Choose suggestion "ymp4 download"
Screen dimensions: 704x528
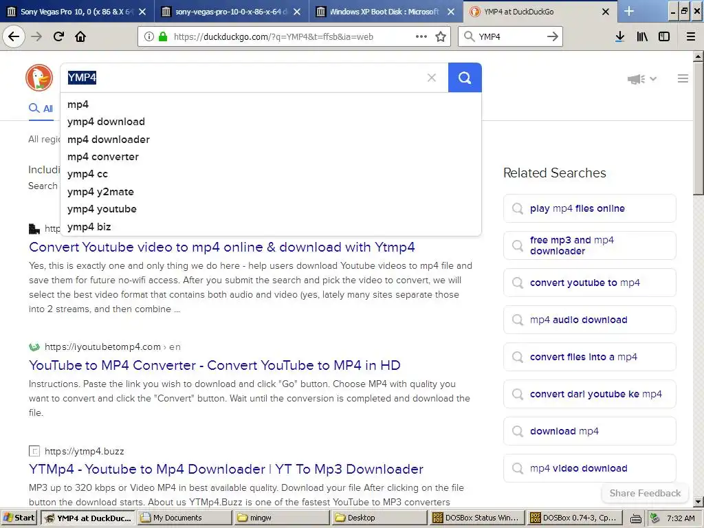[x=271, y=122]
